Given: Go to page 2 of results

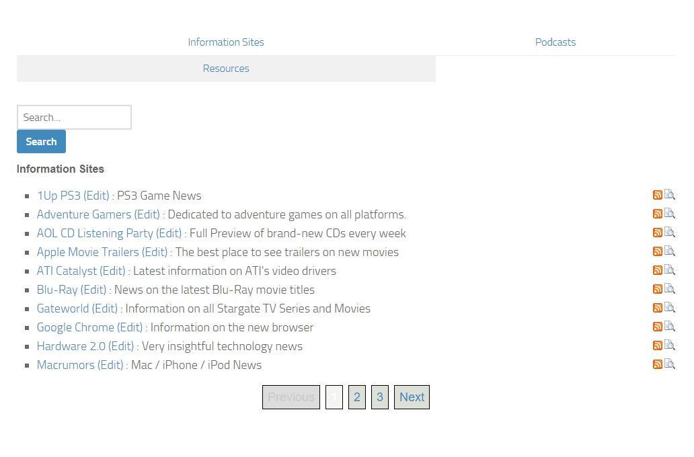Looking at the screenshot, I should [356, 397].
